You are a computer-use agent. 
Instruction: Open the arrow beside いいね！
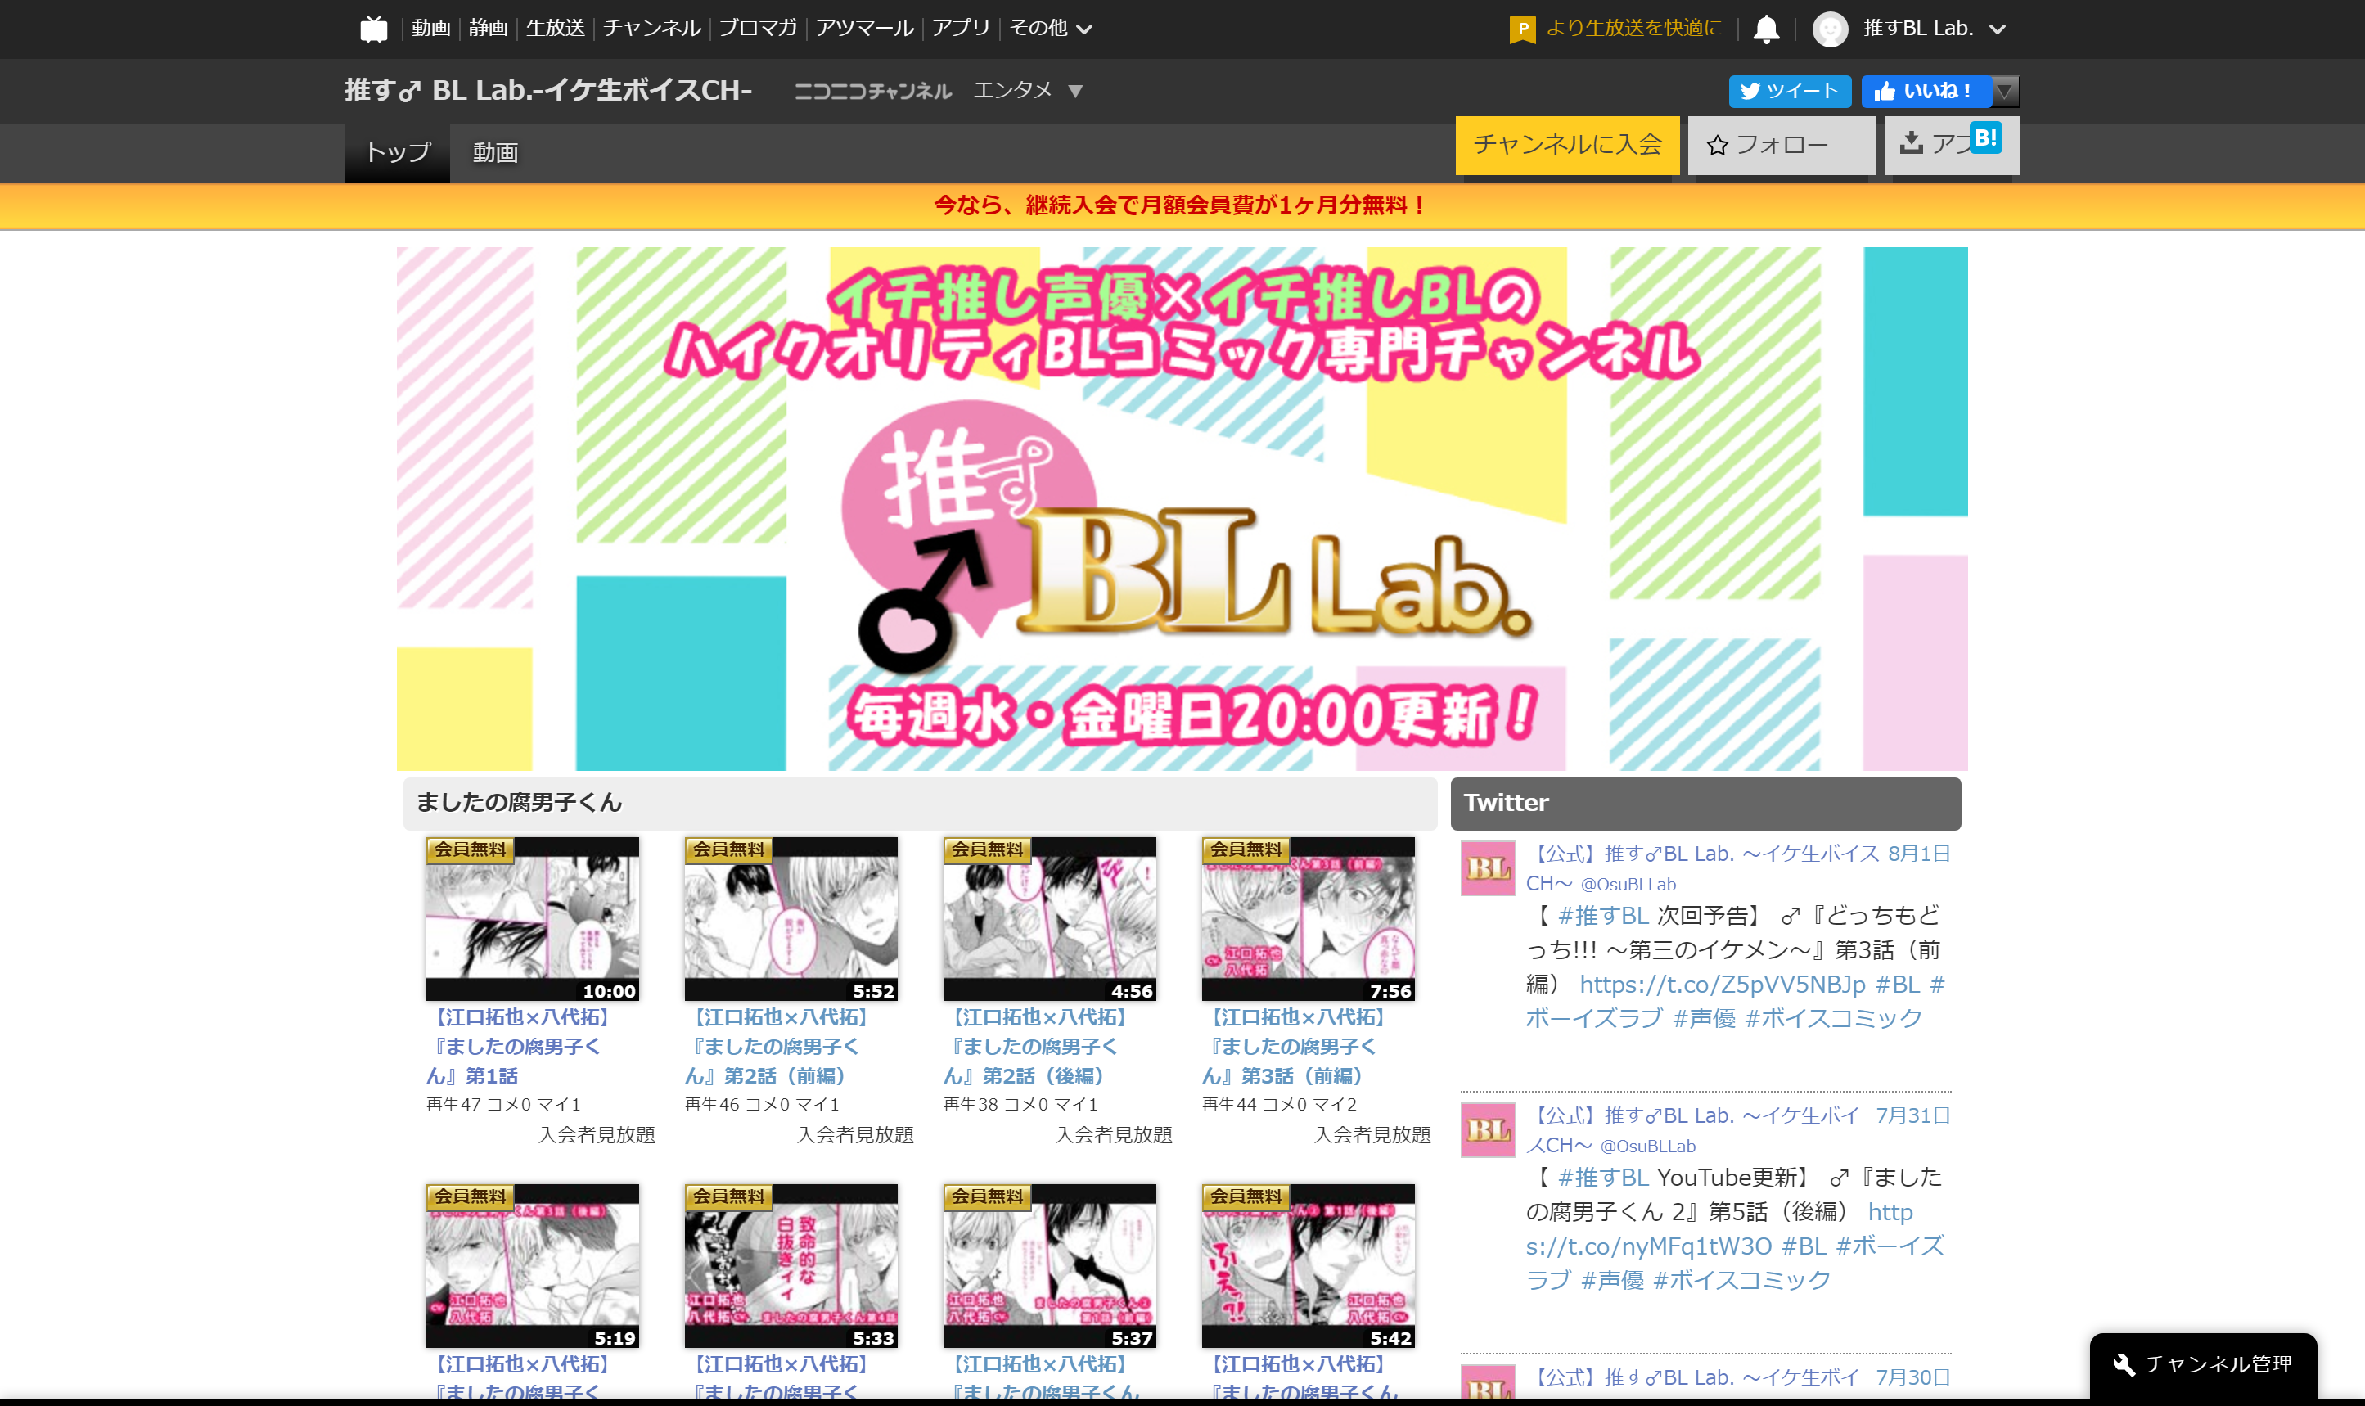coord(2004,91)
